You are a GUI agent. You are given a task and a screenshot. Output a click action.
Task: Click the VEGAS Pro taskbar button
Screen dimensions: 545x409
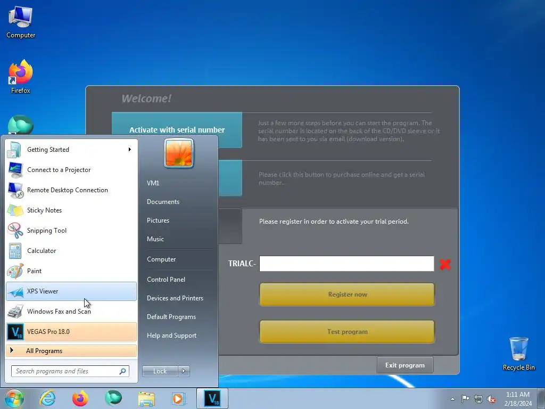pos(212,398)
